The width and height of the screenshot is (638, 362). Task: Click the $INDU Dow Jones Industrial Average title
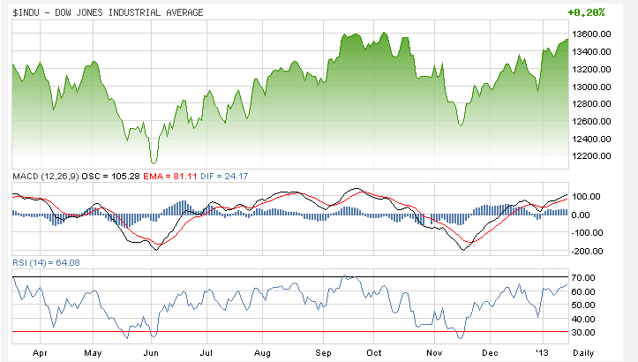tap(108, 12)
